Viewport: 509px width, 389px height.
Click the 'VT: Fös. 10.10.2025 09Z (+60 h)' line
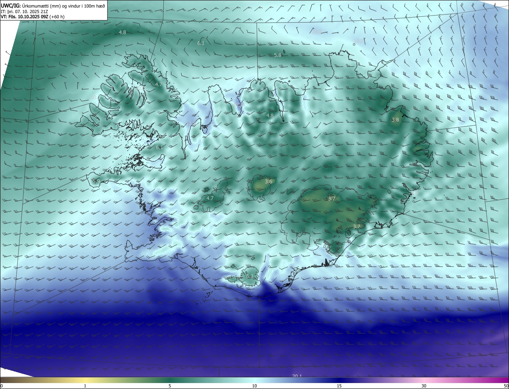pyautogui.click(x=33, y=17)
